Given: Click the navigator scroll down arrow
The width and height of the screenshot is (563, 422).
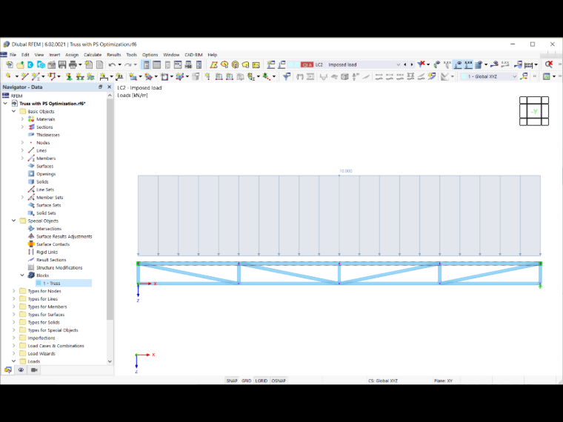Looking at the screenshot, I should [110, 361].
